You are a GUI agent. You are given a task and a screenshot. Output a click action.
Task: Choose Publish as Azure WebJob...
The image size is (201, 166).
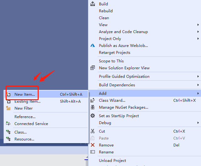145,46
